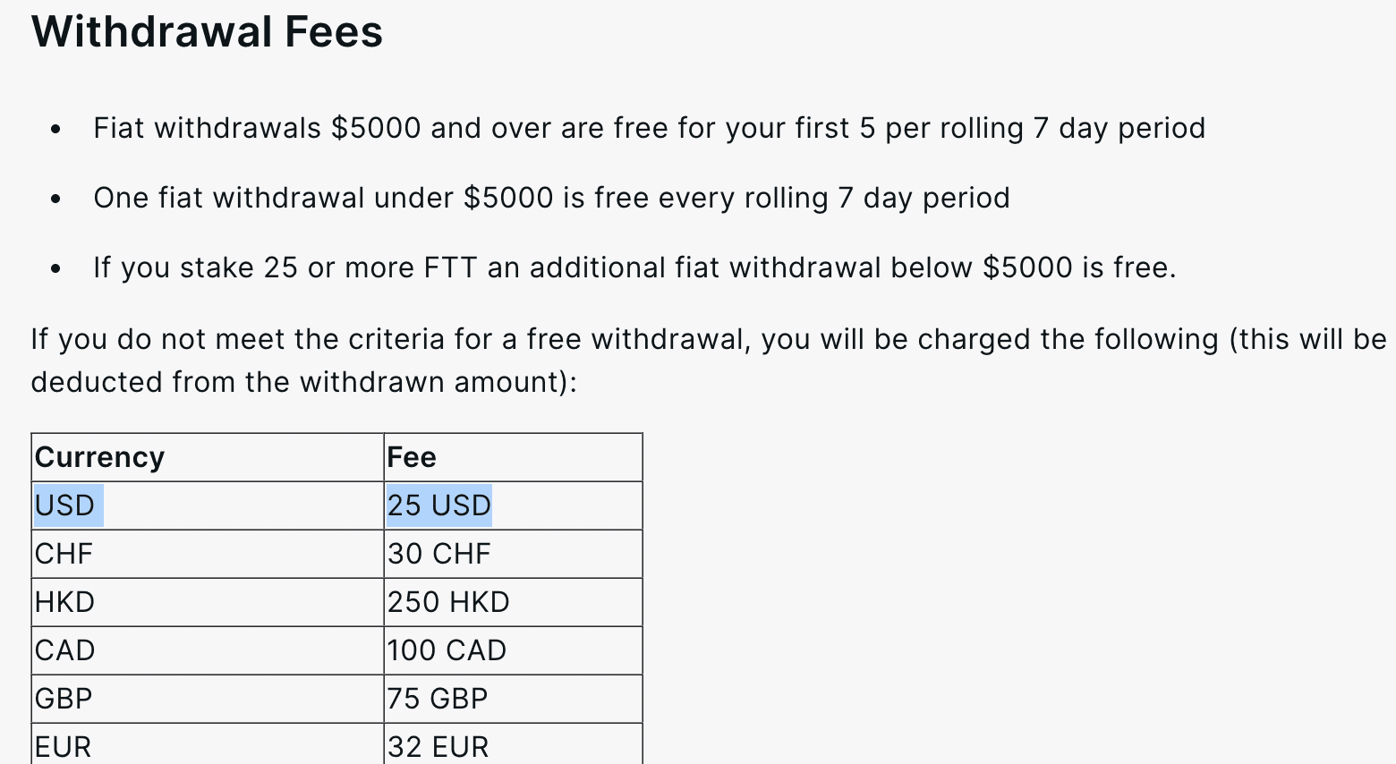
Task: Select the CAD currency cell
Action: pos(208,650)
